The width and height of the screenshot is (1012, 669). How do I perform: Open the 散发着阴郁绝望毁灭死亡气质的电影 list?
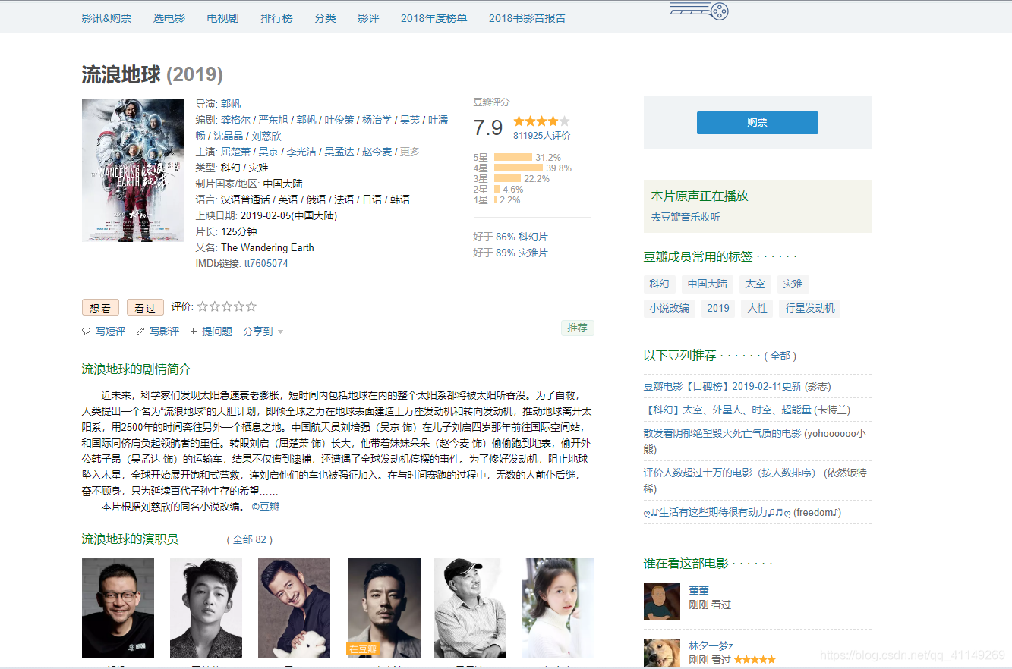click(x=722, y=433)
